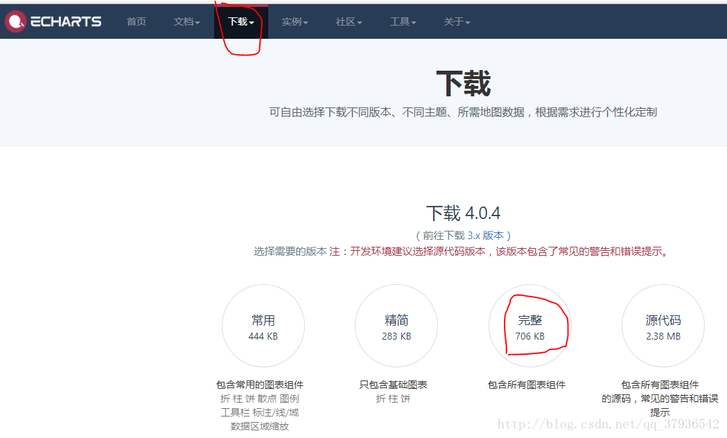Click 折 柱 饼 text under 精简

pyautogui.click(x=393, y=398)
